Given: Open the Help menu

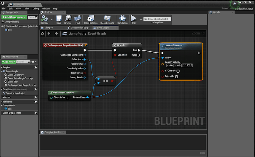Looking at the screenshot, I should pyautogui.click(x=55, y=8).
